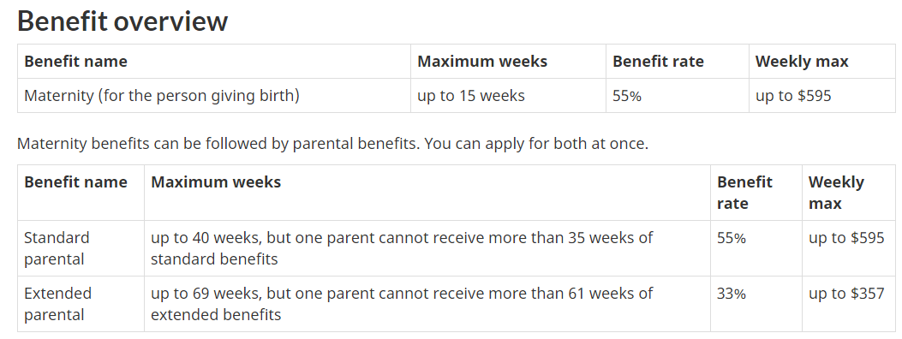The width and height of the screenshot is (902, 339).
Task: Click the Weekly max header in maternity table
Action: click(801, 62)
